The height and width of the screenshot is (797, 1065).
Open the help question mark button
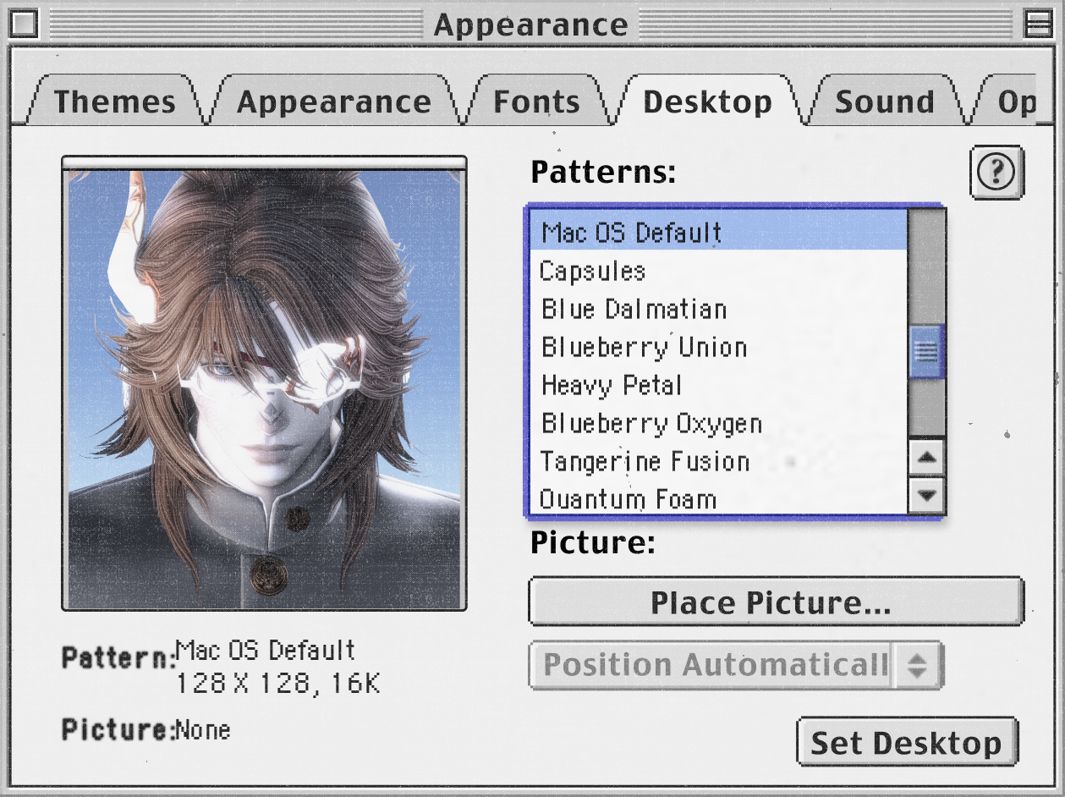click(x=996, y=172)
